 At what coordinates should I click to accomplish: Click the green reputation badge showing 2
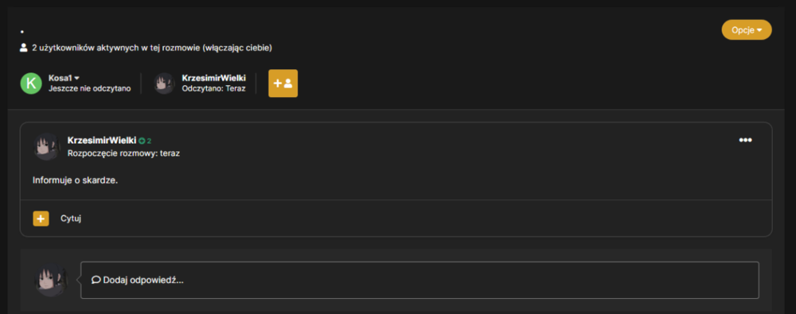click(x=145, y=141)
